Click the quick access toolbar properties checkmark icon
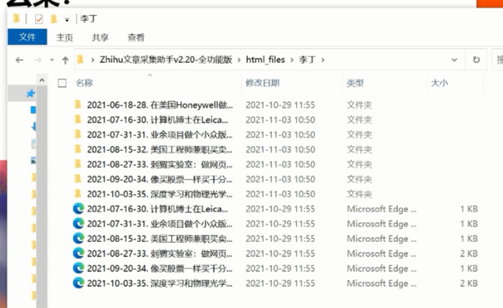 (x=39, y=19)
